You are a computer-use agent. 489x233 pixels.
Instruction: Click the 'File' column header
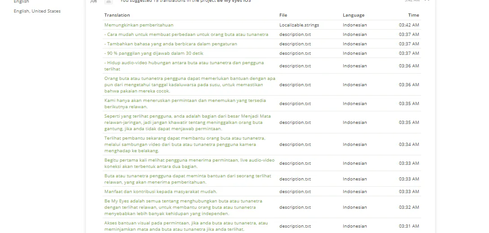coord(283,15)
